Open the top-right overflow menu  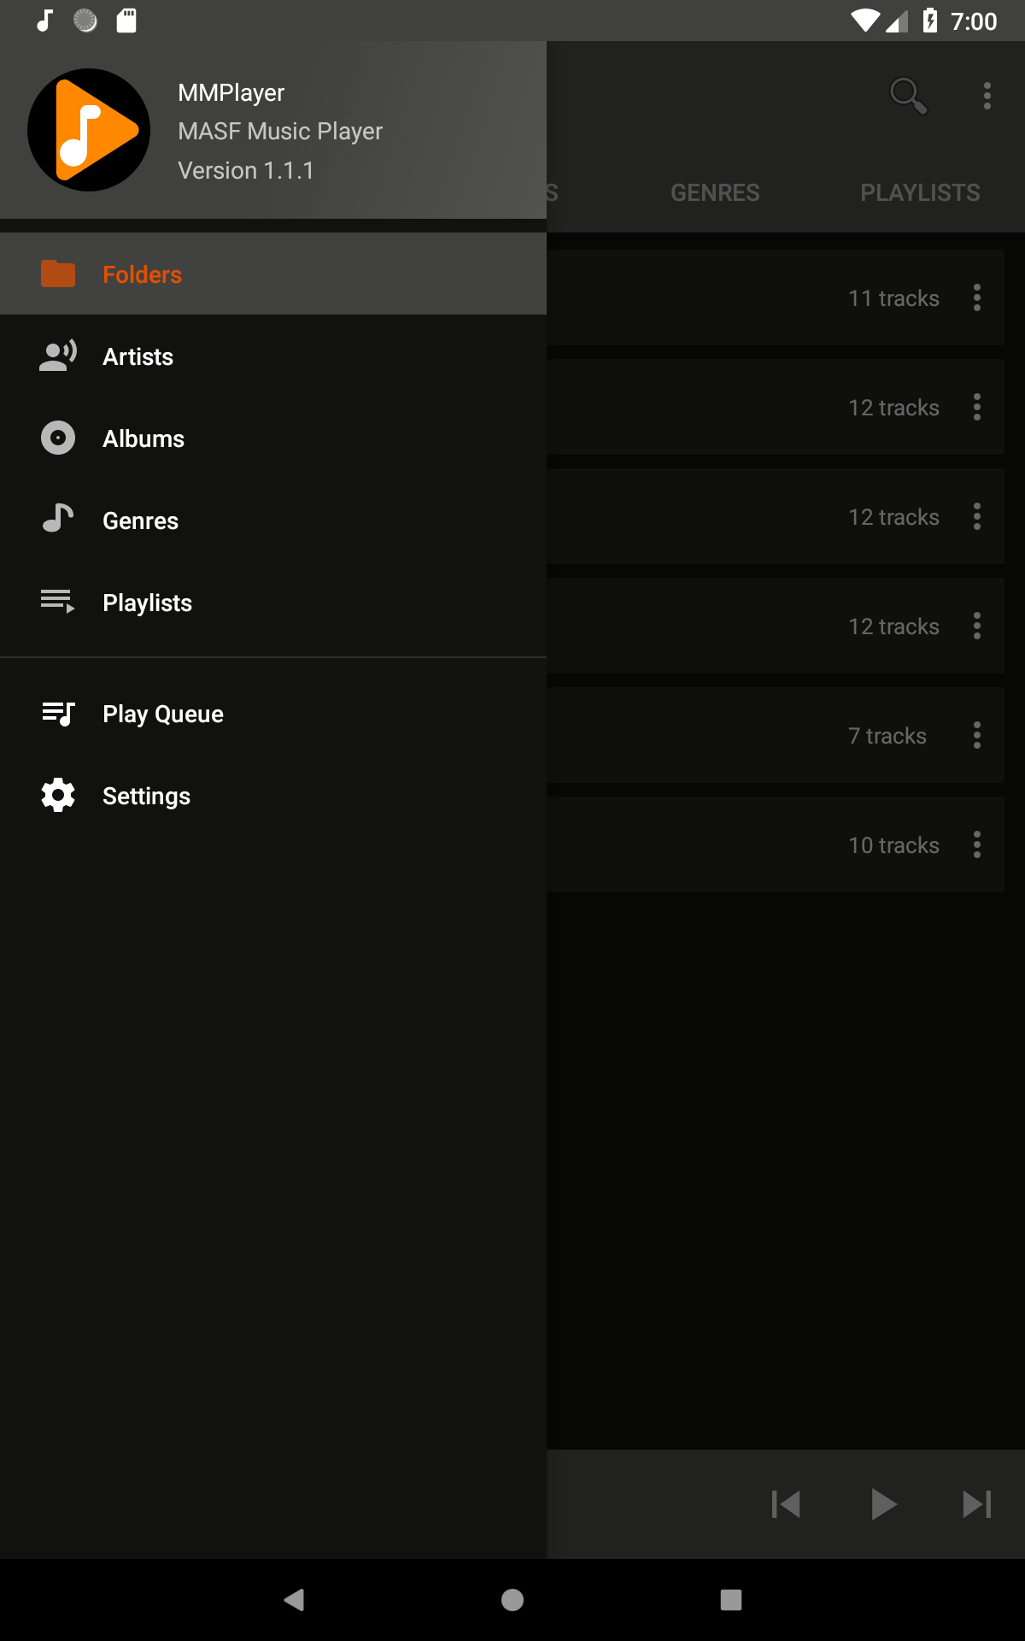point(987,96)
